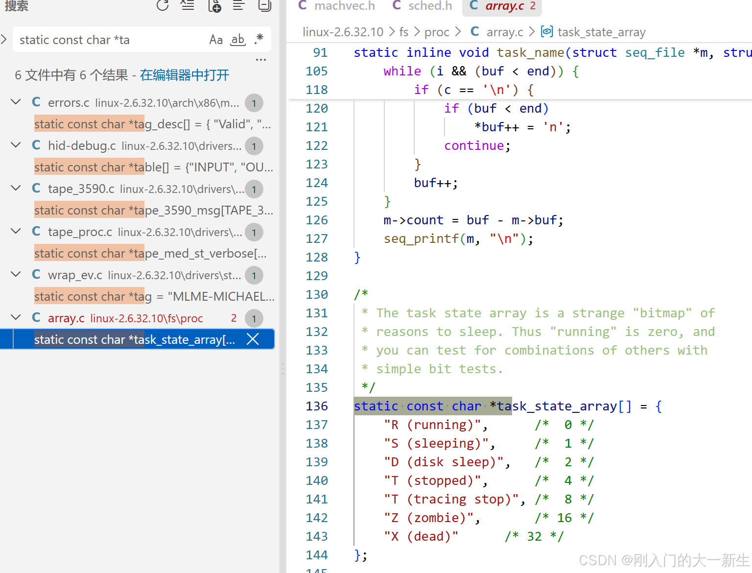752x573 pixels.
Task: Collapse all search results
Action: click(265, 5)
